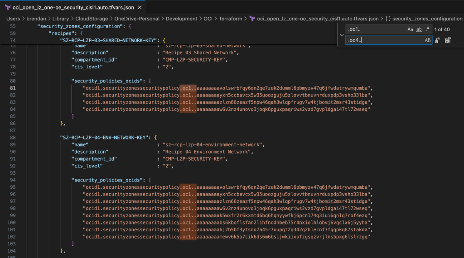This screenshot has height=258, width=464.
Task: Toggle Preserve Case in replace field
Action: tap(427, 40)
